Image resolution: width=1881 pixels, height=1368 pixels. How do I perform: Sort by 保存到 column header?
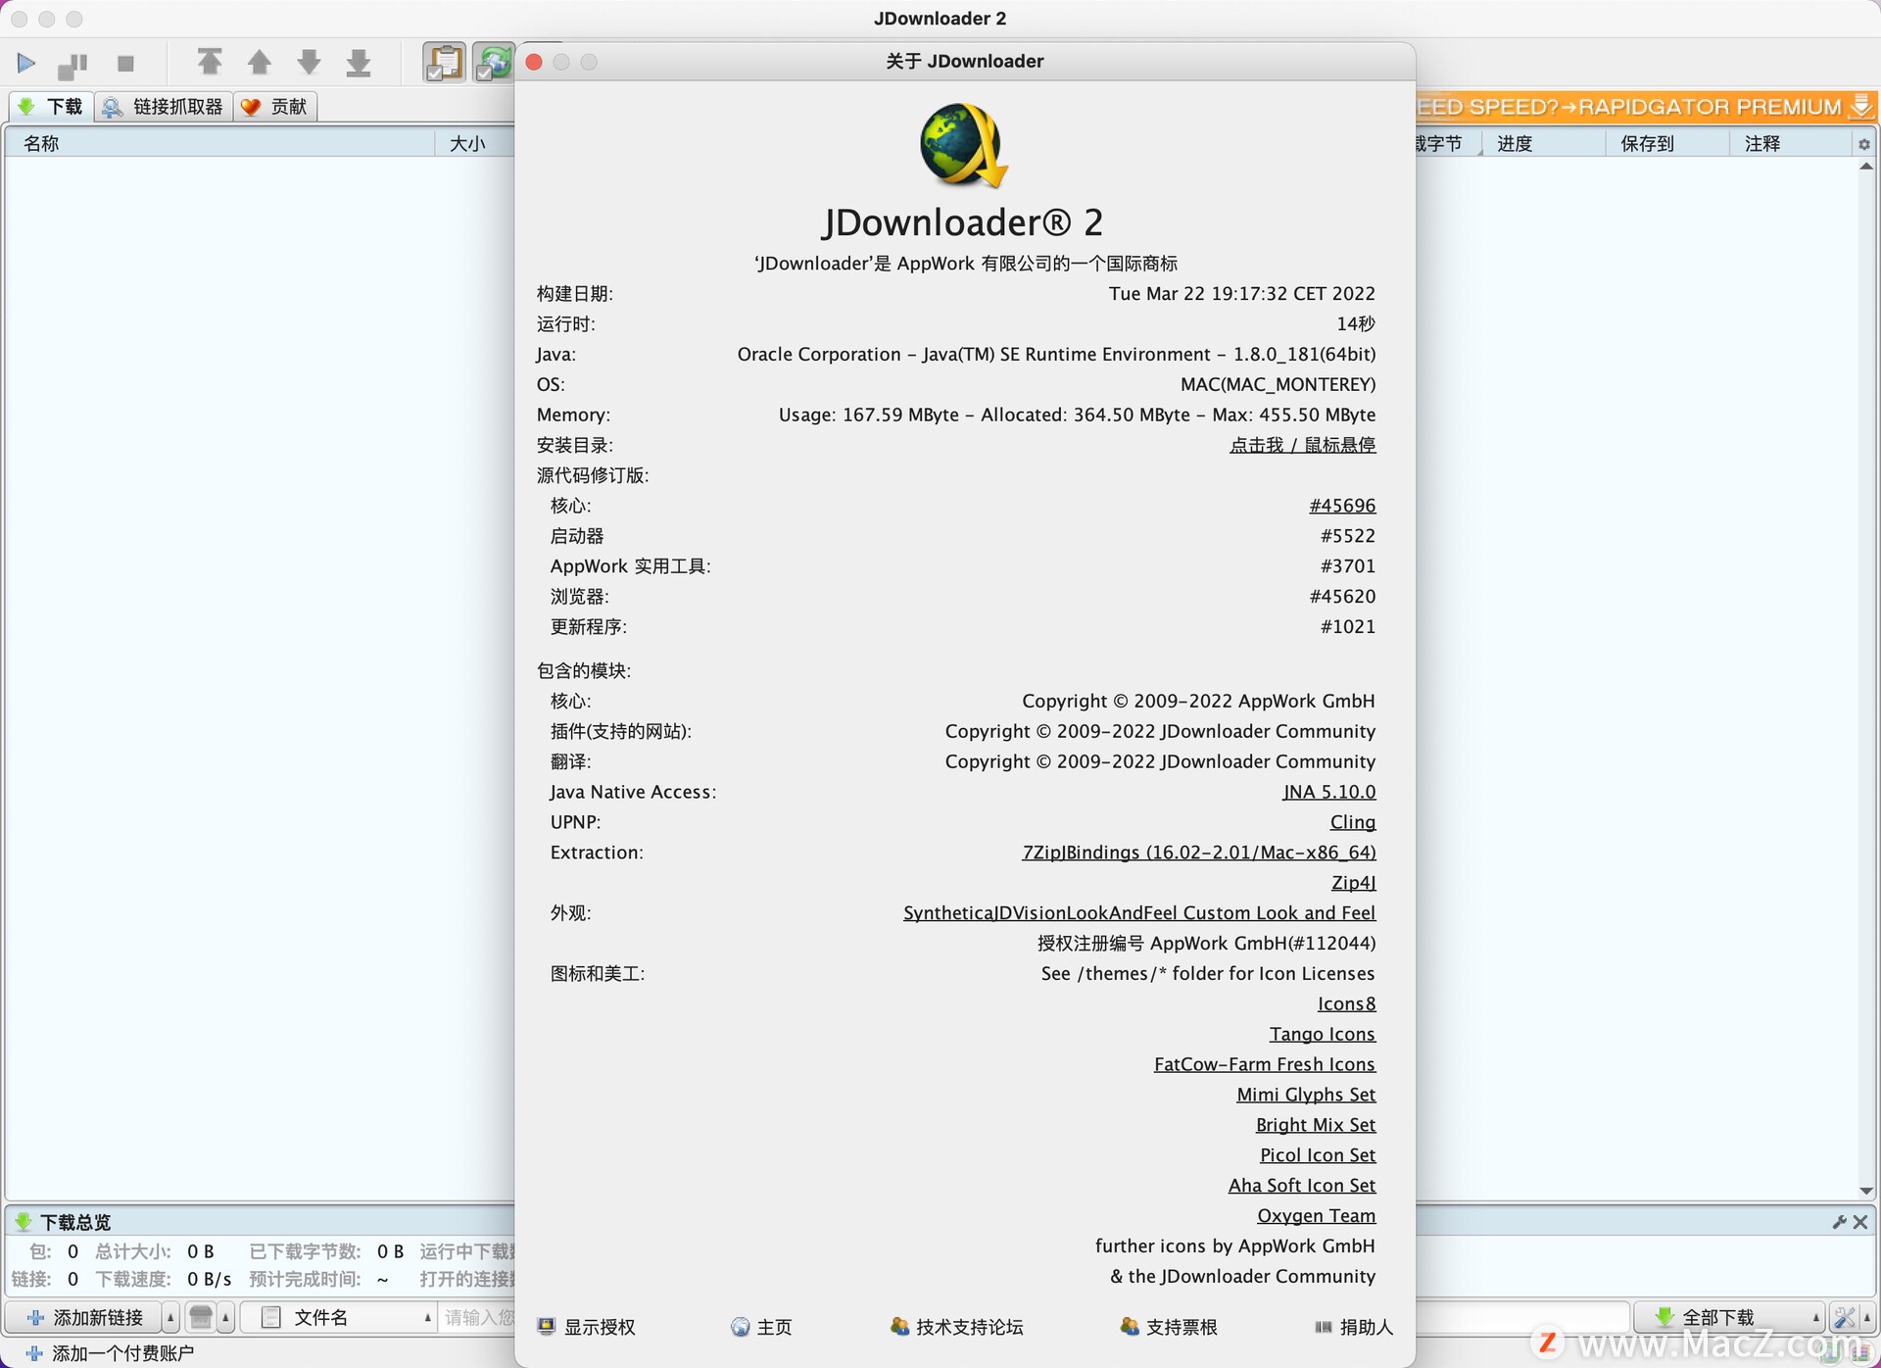1667,143
